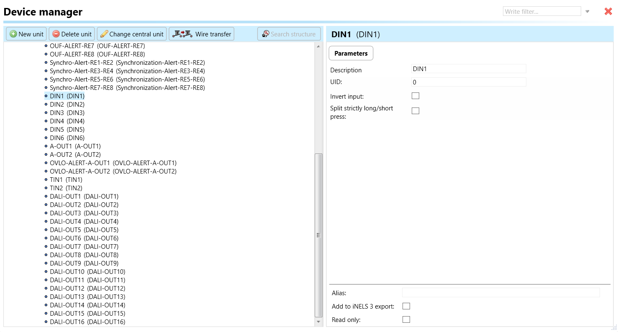This screenshot has height=332, width=618.
Task: Enable the Invert input checkbox
Action: [415, 96]
